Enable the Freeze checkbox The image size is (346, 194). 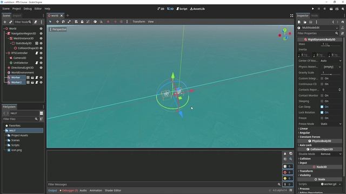[322, 118]
